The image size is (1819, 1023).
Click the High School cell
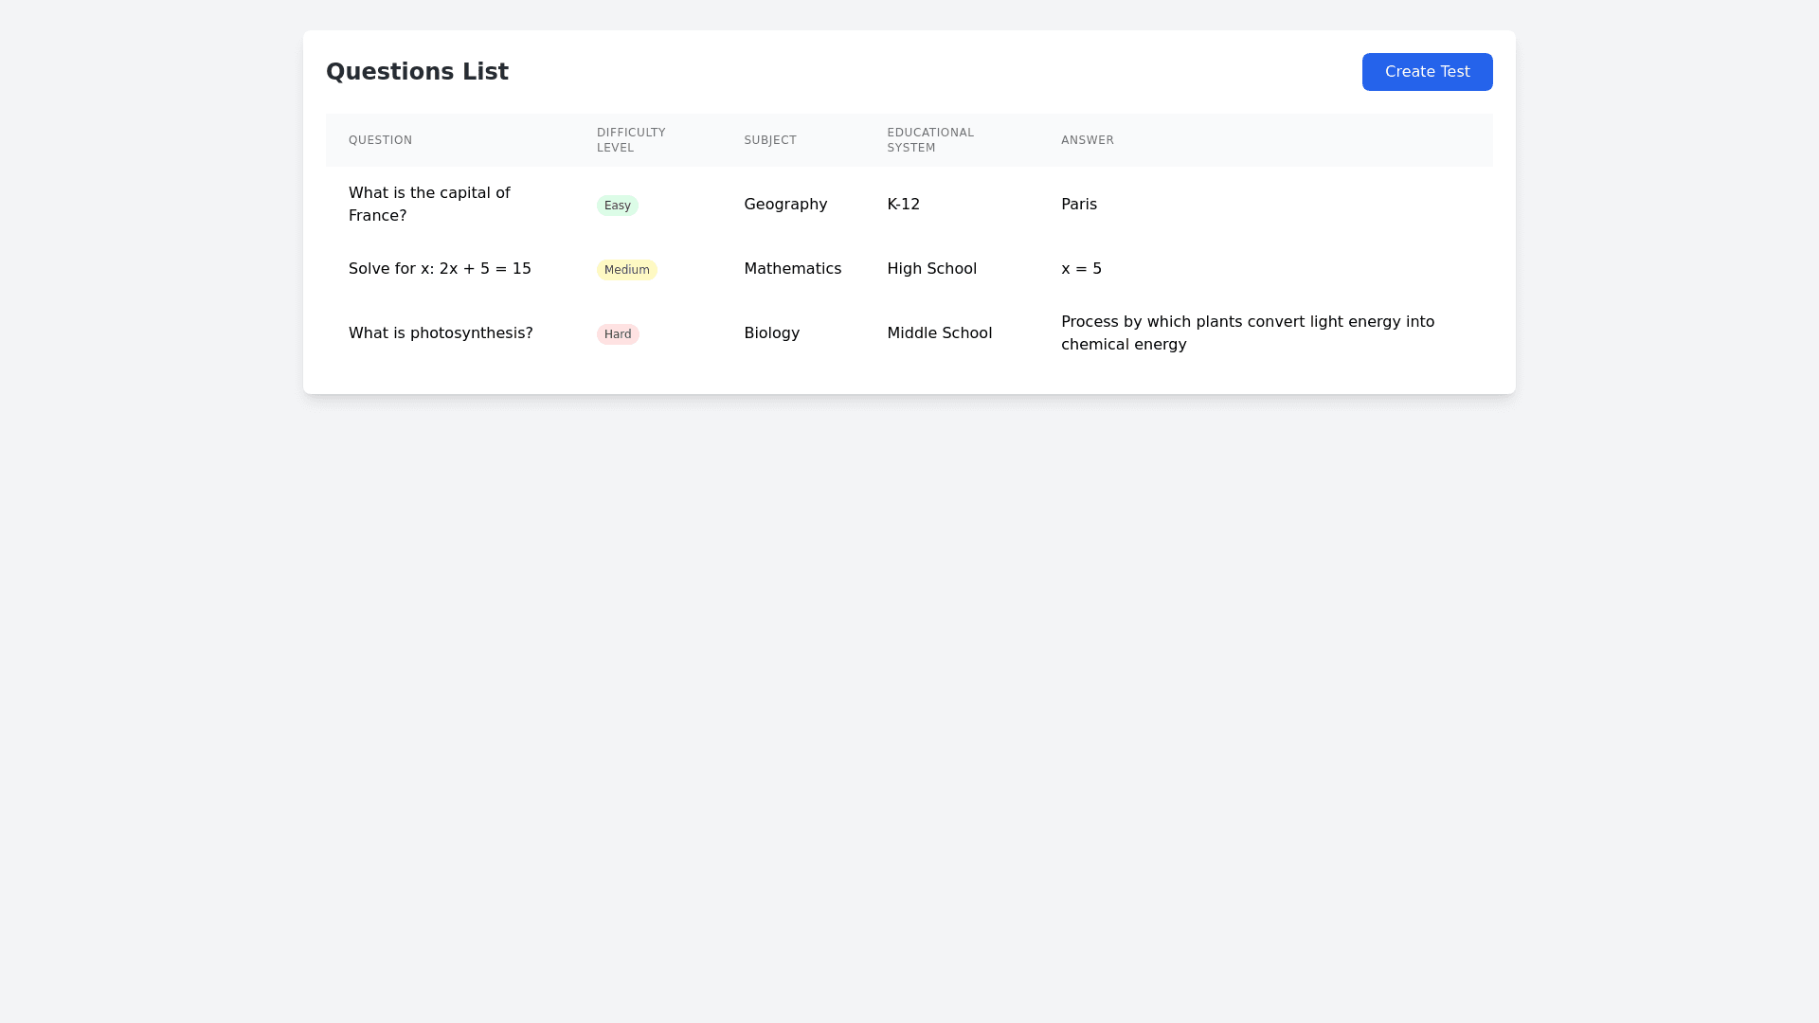[x=931, y=269]
